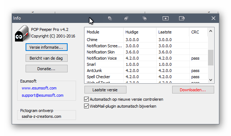Screen dimensions: 231x136
Task: Select the Notification Voice row
Action: [x=146, y=58]
